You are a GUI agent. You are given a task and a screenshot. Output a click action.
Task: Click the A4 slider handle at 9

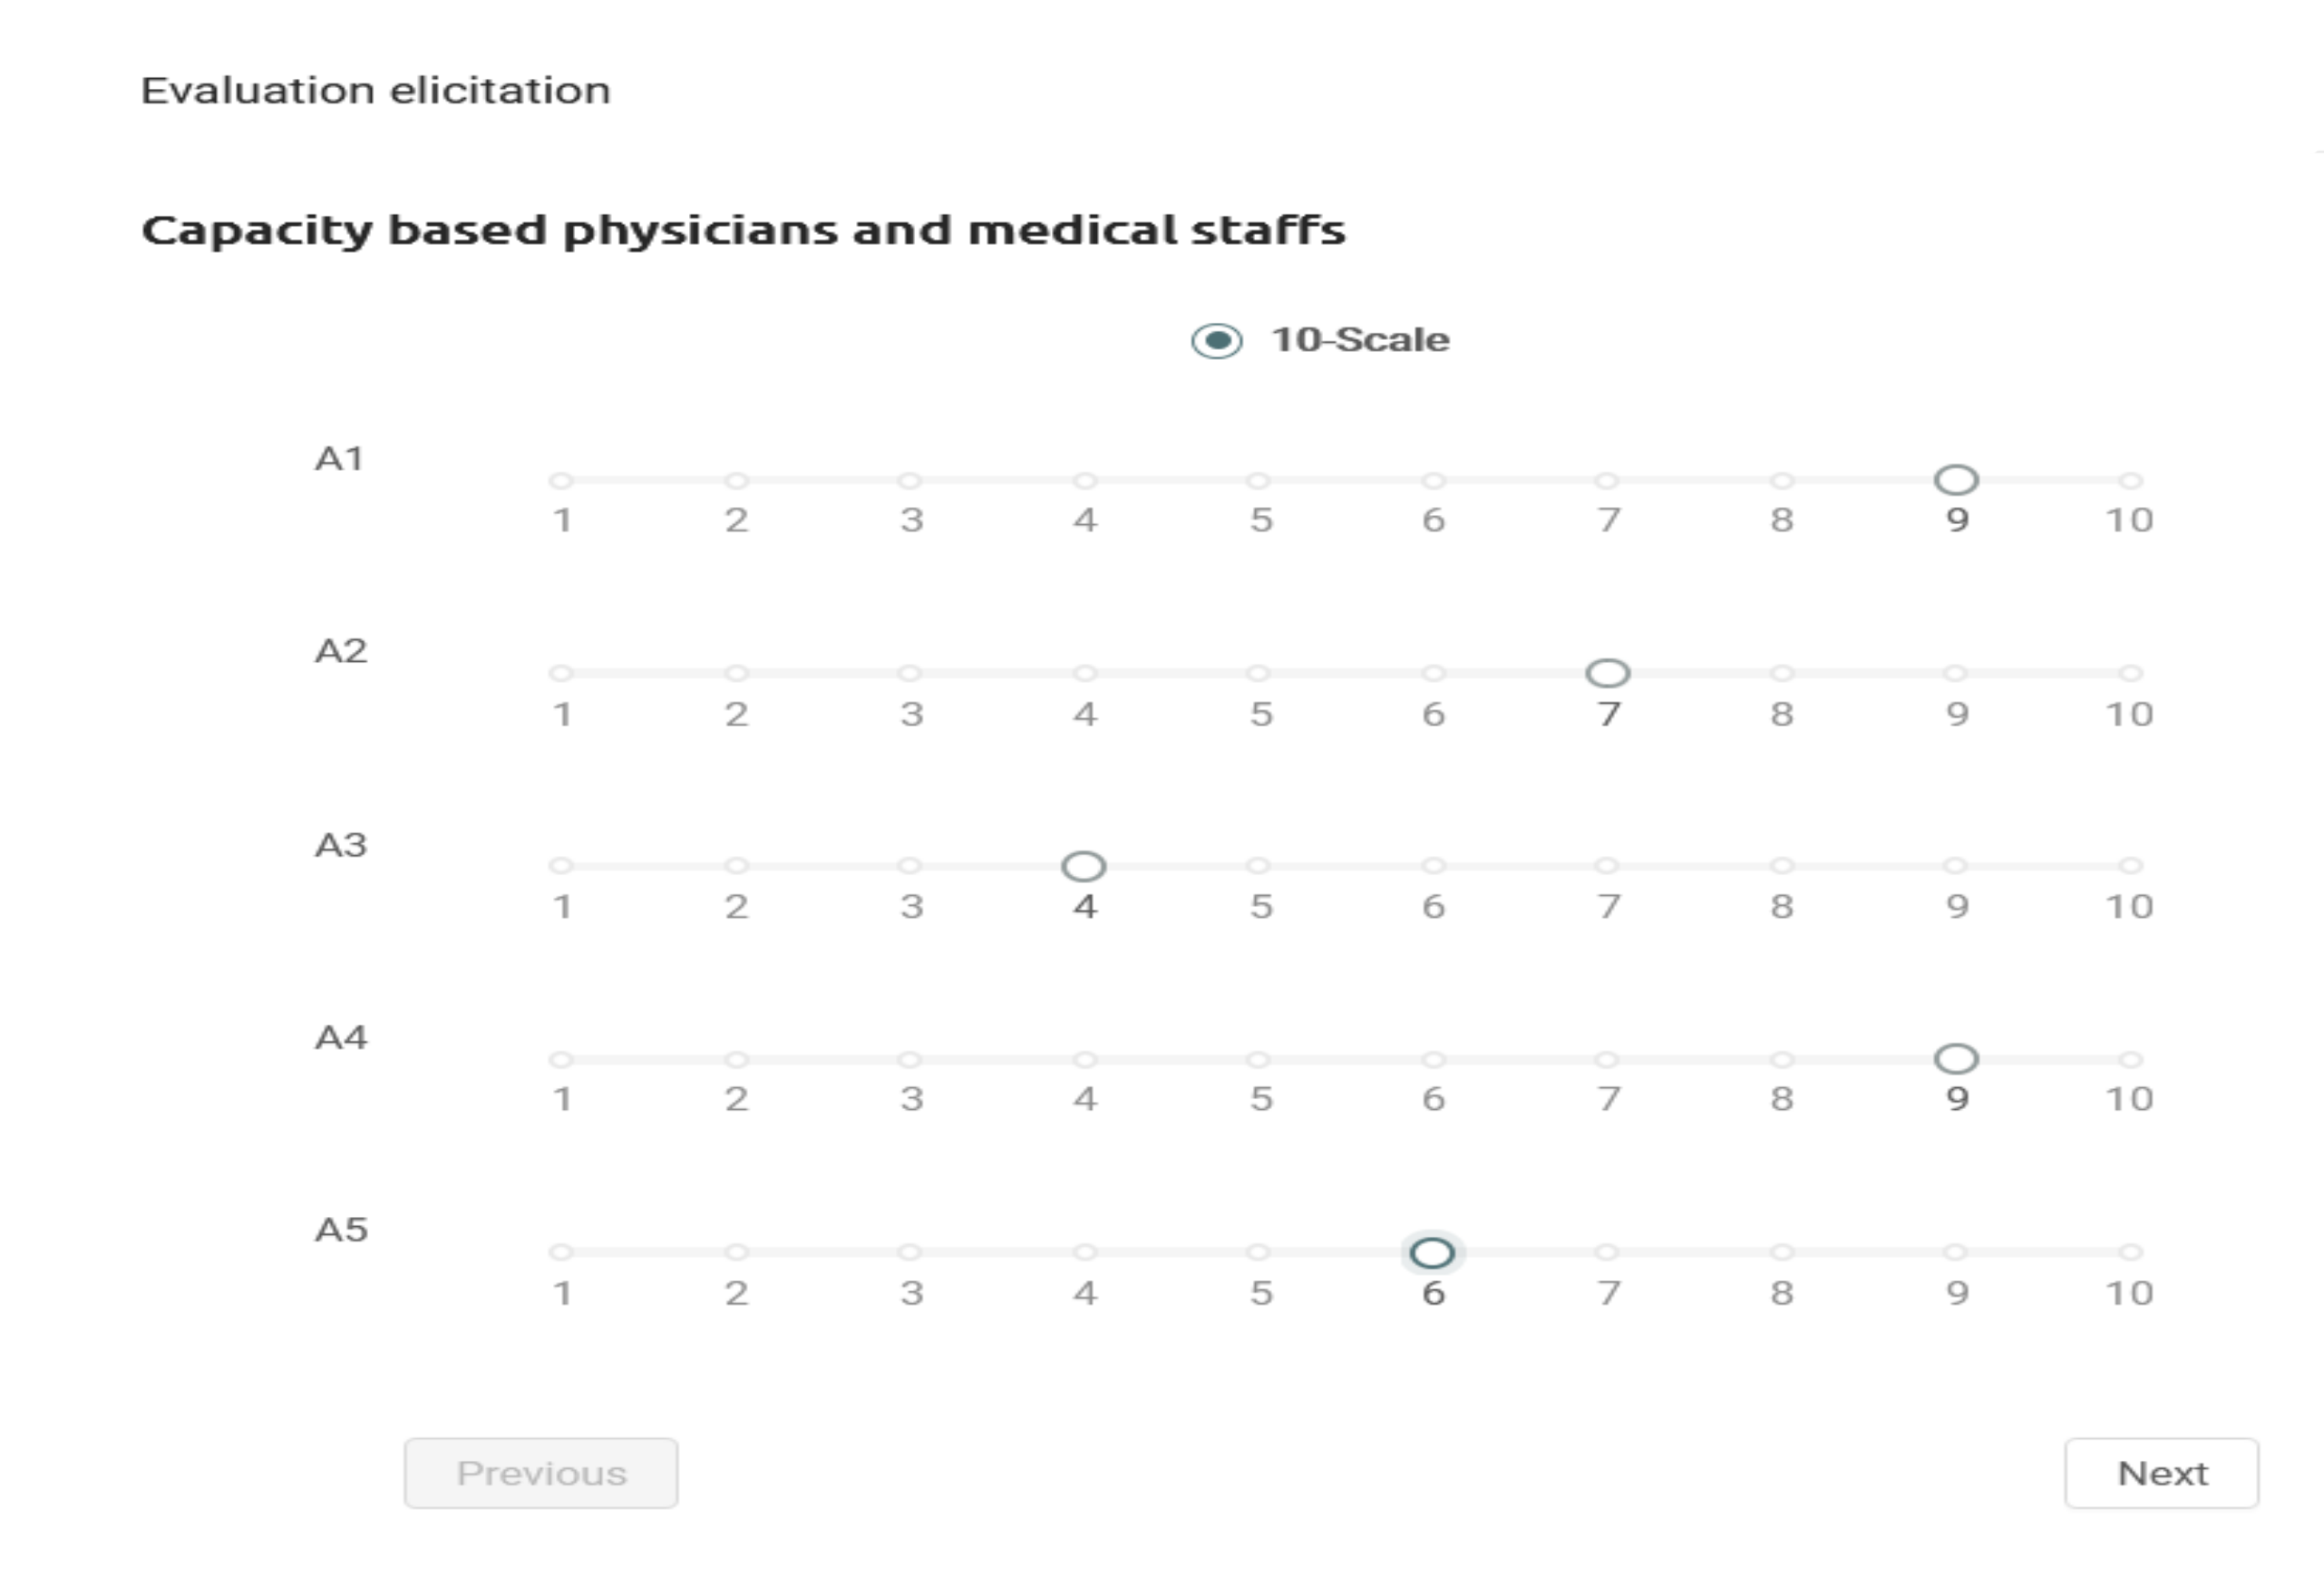tap(1956, 1059)
